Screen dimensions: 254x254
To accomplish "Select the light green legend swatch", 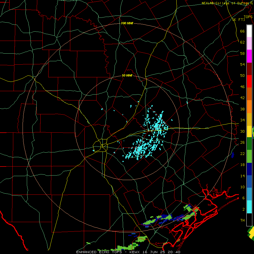I will [x=249, y=156].
